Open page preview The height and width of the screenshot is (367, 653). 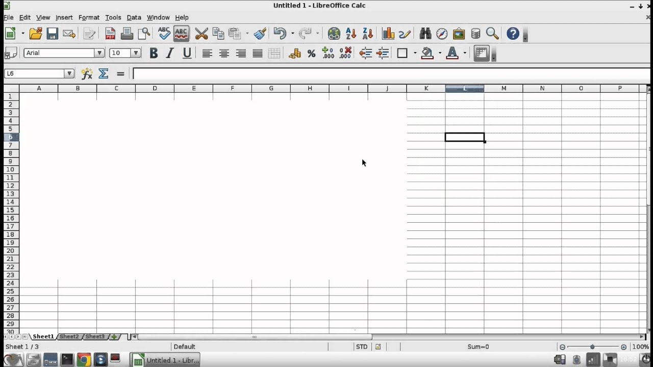(x=144, y=34)
